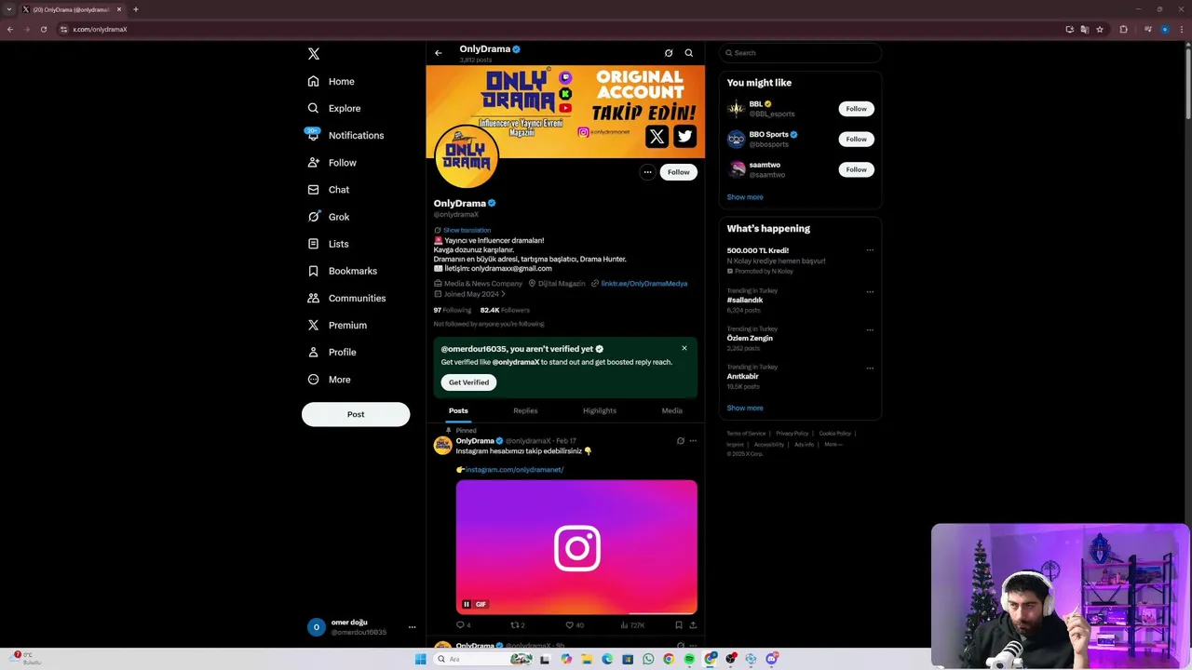Pause the GIF in the pinned post
This screenshot has width=1192, height=670.
coord(467,604)
